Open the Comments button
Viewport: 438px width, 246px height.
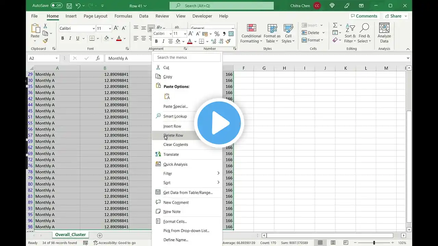[363, 16]
